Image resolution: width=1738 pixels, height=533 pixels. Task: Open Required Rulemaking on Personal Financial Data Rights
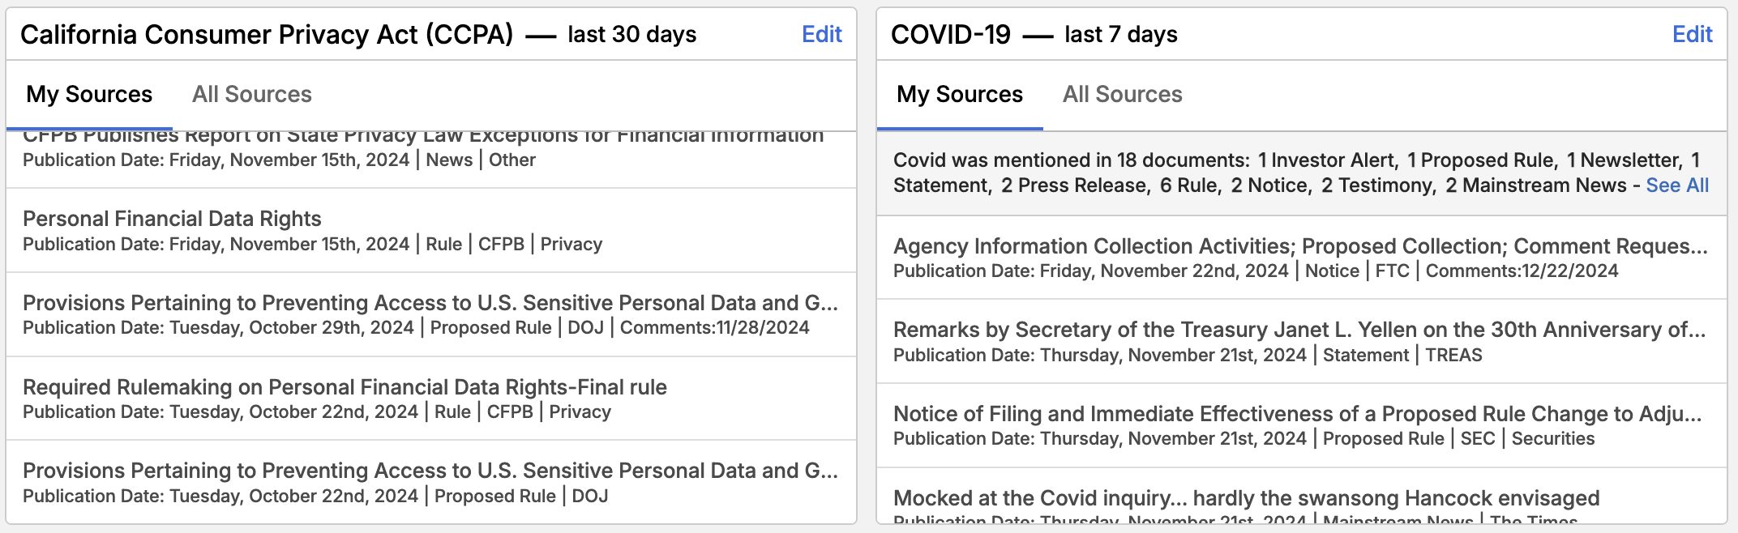[x=345, y=387]
